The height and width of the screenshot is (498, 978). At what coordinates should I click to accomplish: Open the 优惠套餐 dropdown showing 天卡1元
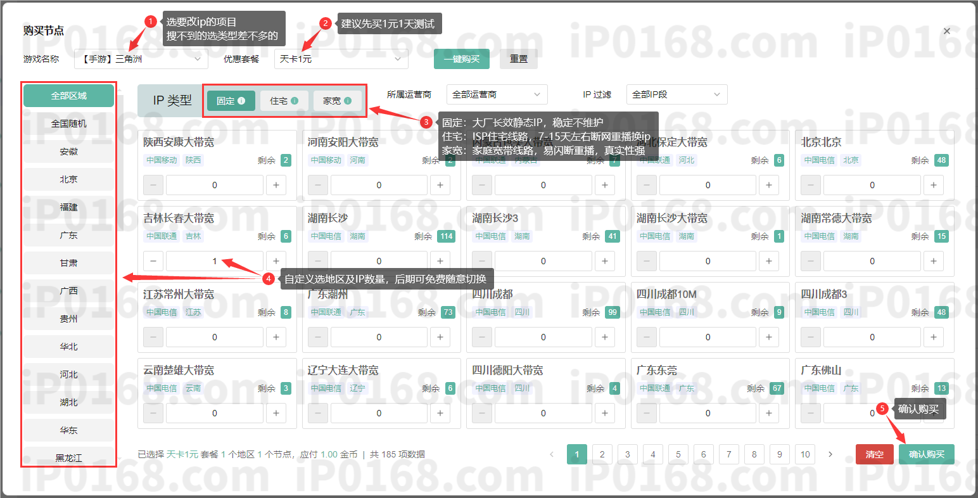click(341, 58)
